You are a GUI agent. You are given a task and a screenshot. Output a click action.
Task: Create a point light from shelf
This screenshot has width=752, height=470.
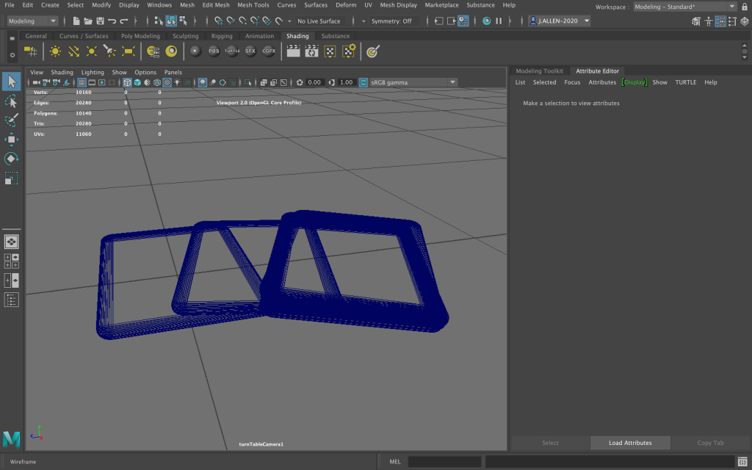coord(91,51)
